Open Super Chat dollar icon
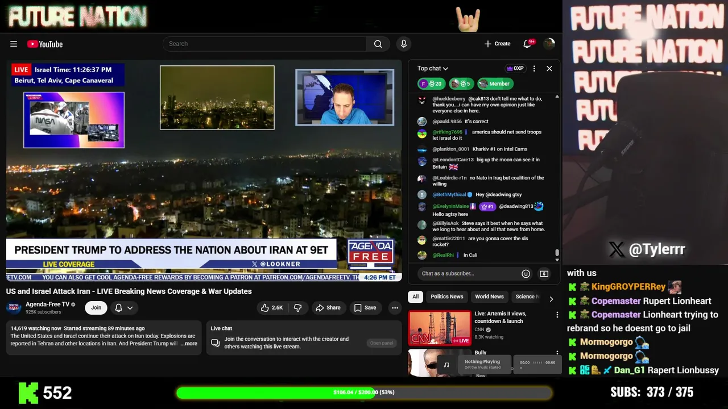728x409 pixels. click(544, 274)
